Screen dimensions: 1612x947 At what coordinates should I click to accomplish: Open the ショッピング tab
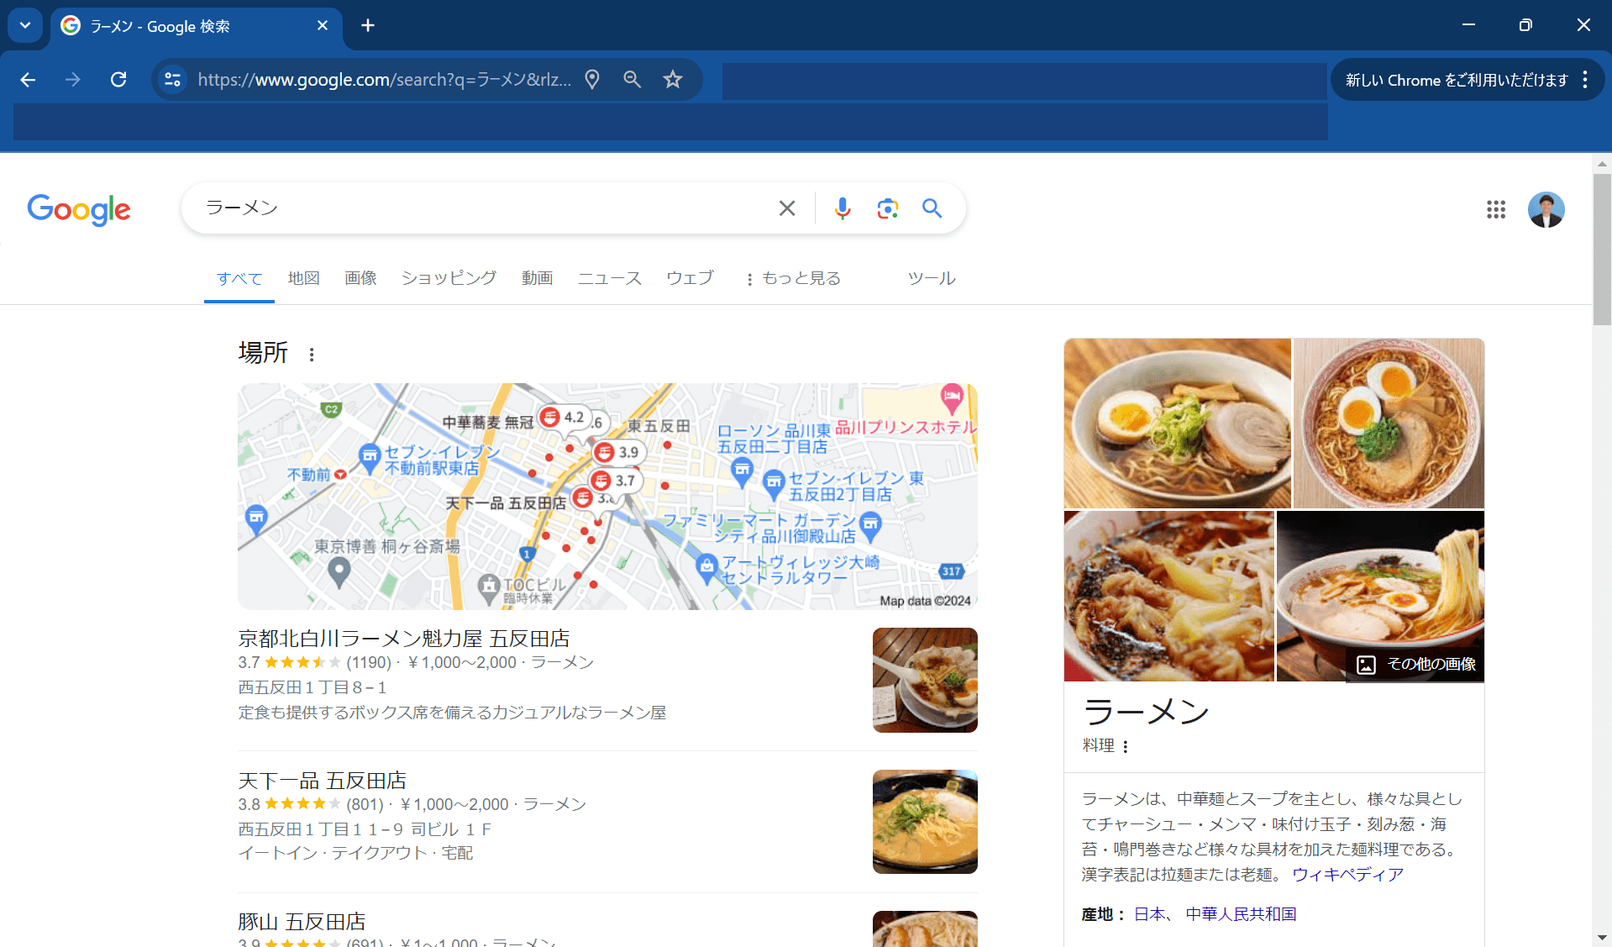click(449, 278)
